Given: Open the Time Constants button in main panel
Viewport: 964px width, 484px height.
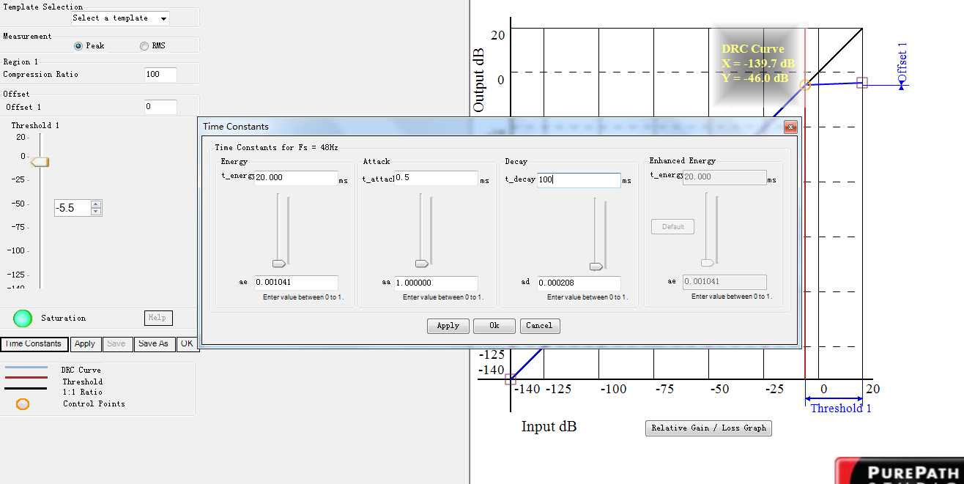Looking at the screenshot, I should (x=34, y=343).
